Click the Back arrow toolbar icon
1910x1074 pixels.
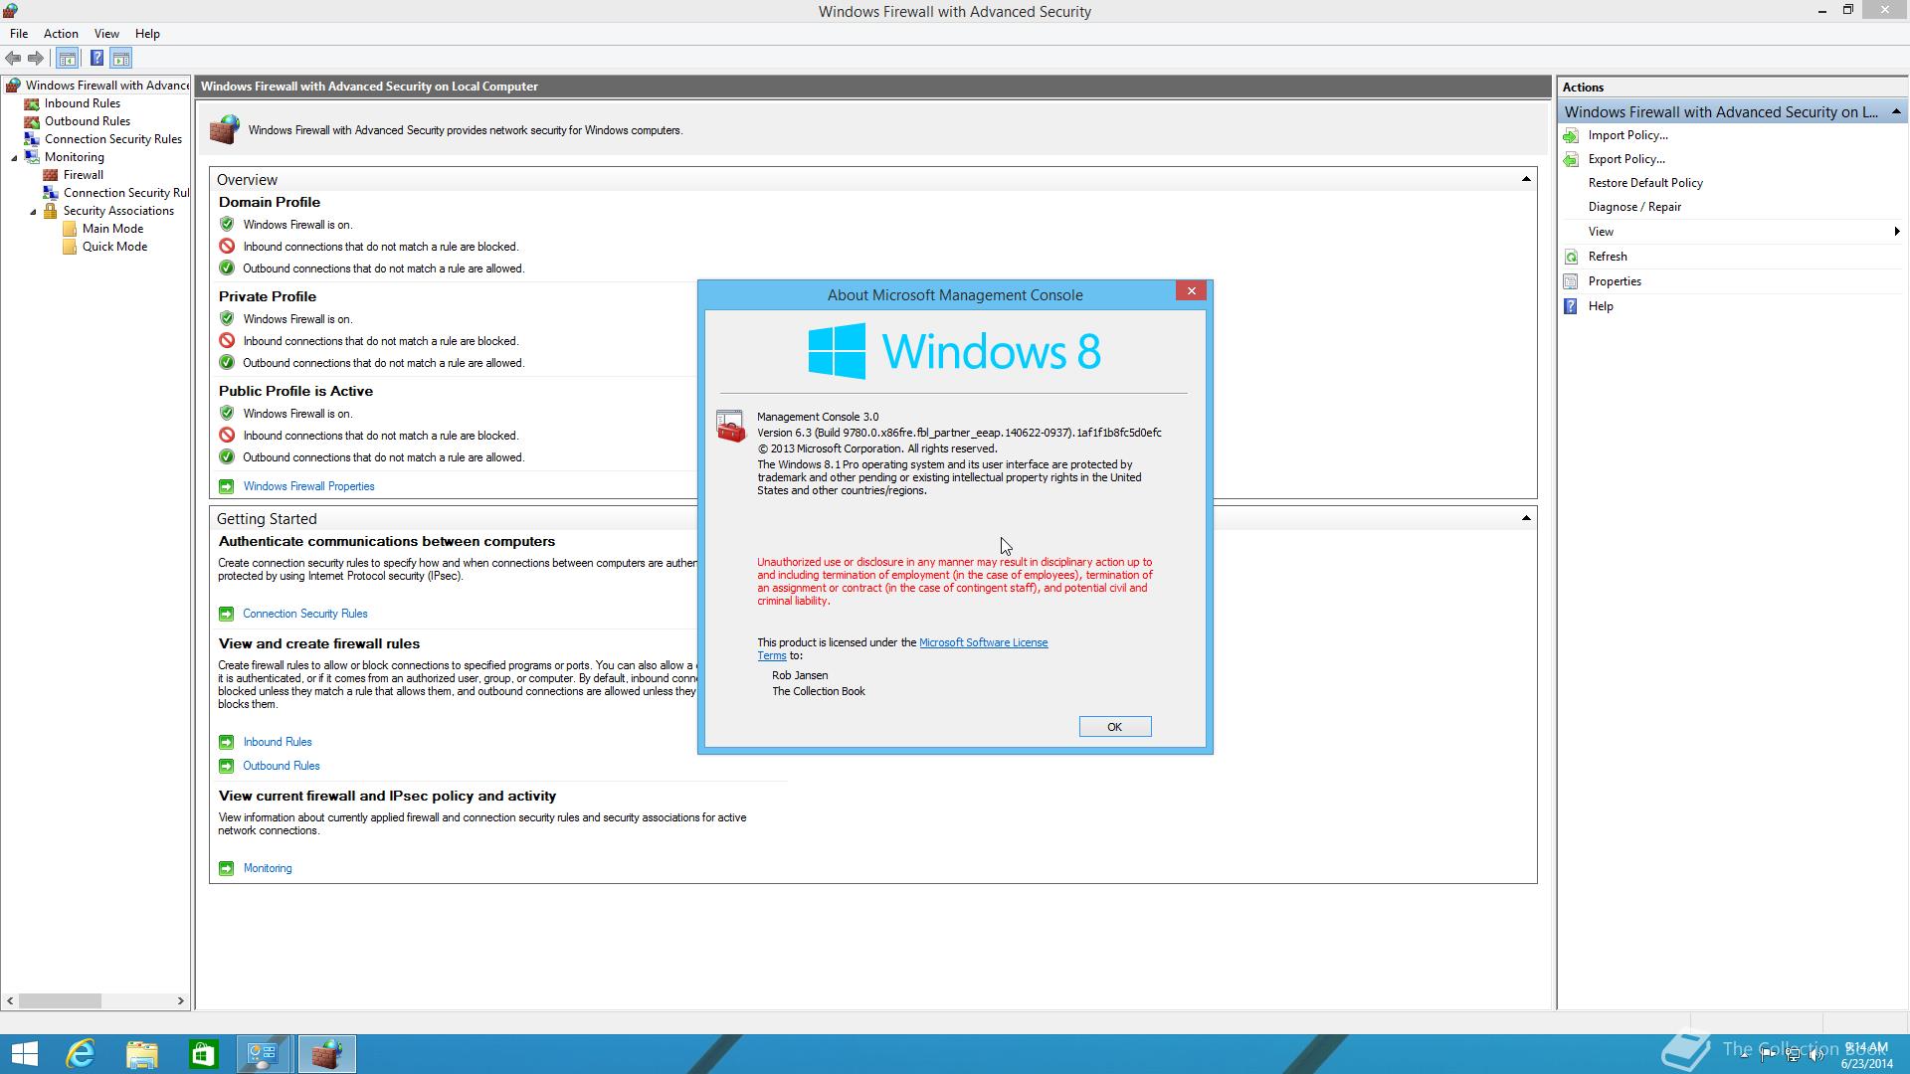13,59
